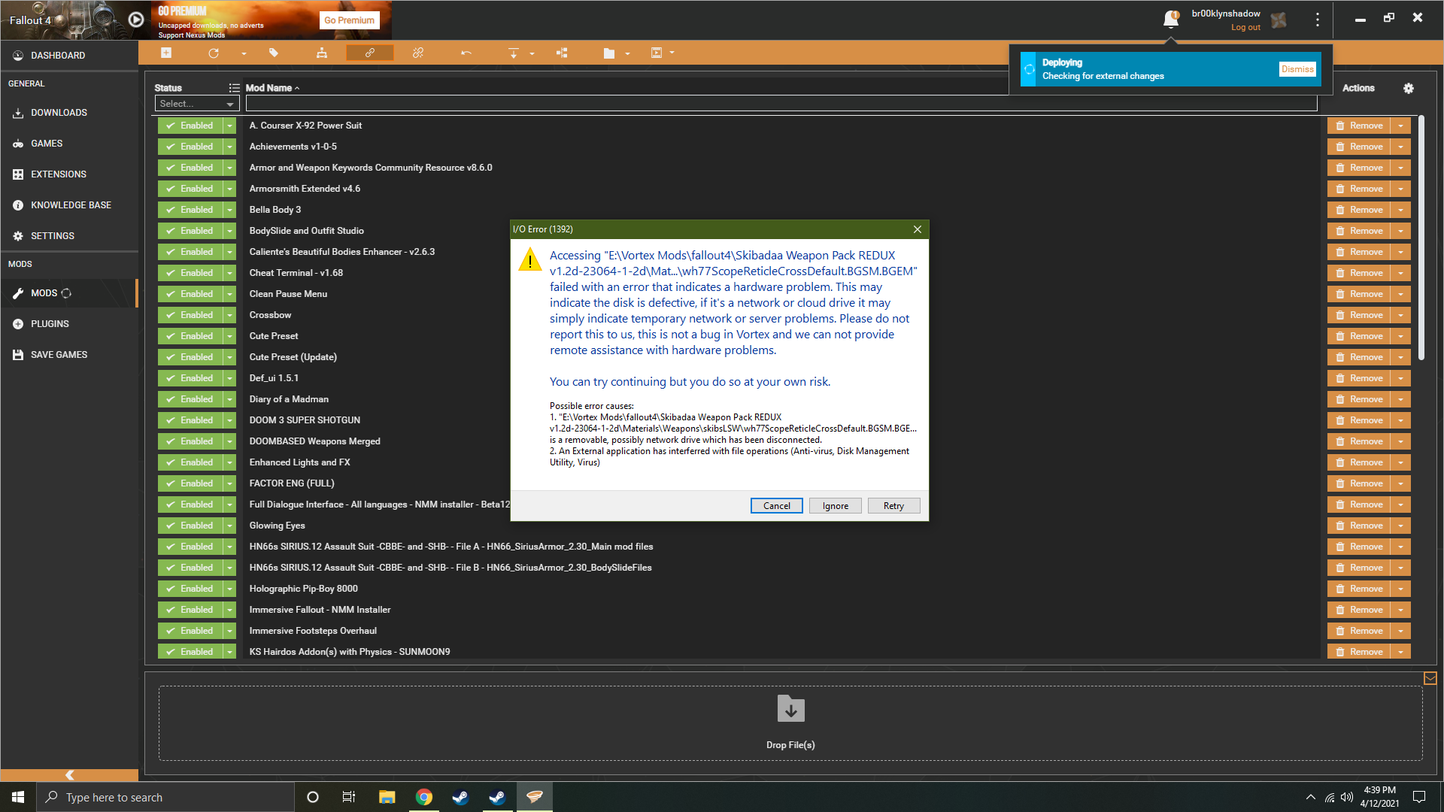This screenshot has width=1444, height=812.
Task: Click Retry in the I/O Error dialog
Action: pyautogui.click(x=893, y=505)
